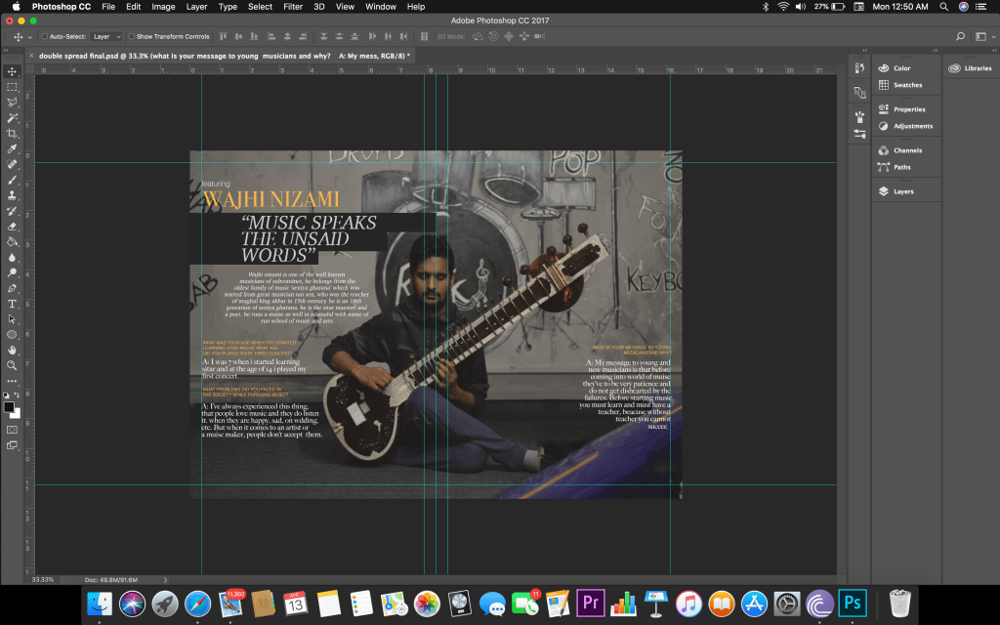Click the foreground color swatch
1000x625 pixels.
coord(9,406)
